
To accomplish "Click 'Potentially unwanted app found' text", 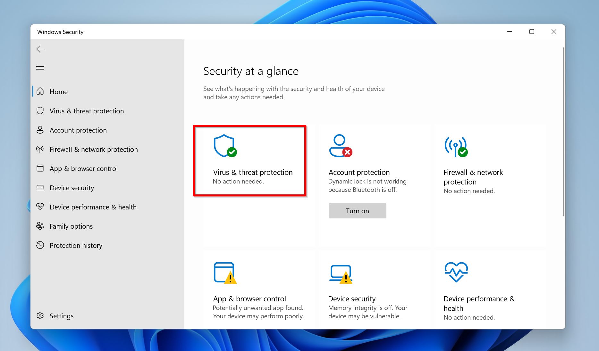I will coord(258,312).
